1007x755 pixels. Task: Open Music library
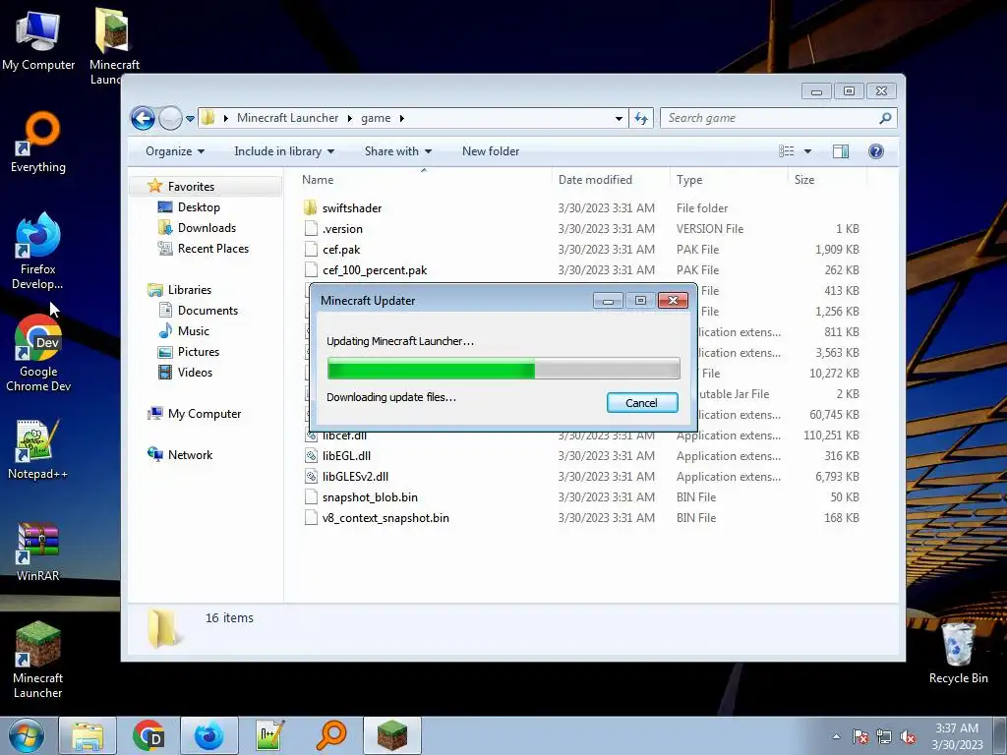pyautogui.click(x=194, y=331)
